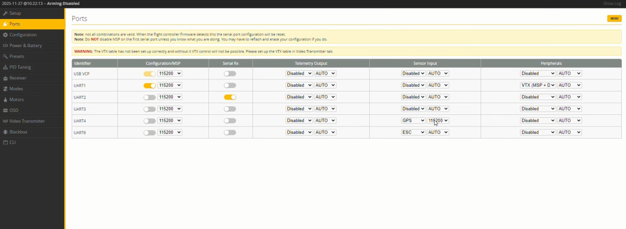Switch to the Modes tab
The width and height of the screenshot is (626, 229).
coord(32,89)
